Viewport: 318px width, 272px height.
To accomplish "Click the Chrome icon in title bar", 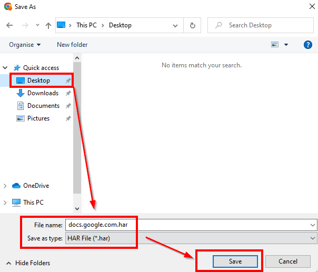I will point(8,6).
